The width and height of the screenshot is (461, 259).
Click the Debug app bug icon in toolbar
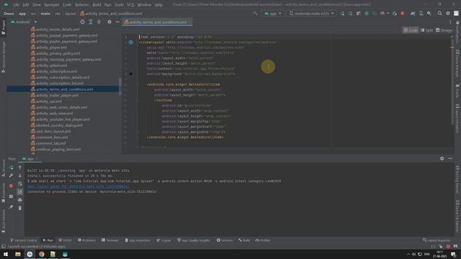(367, 14)
